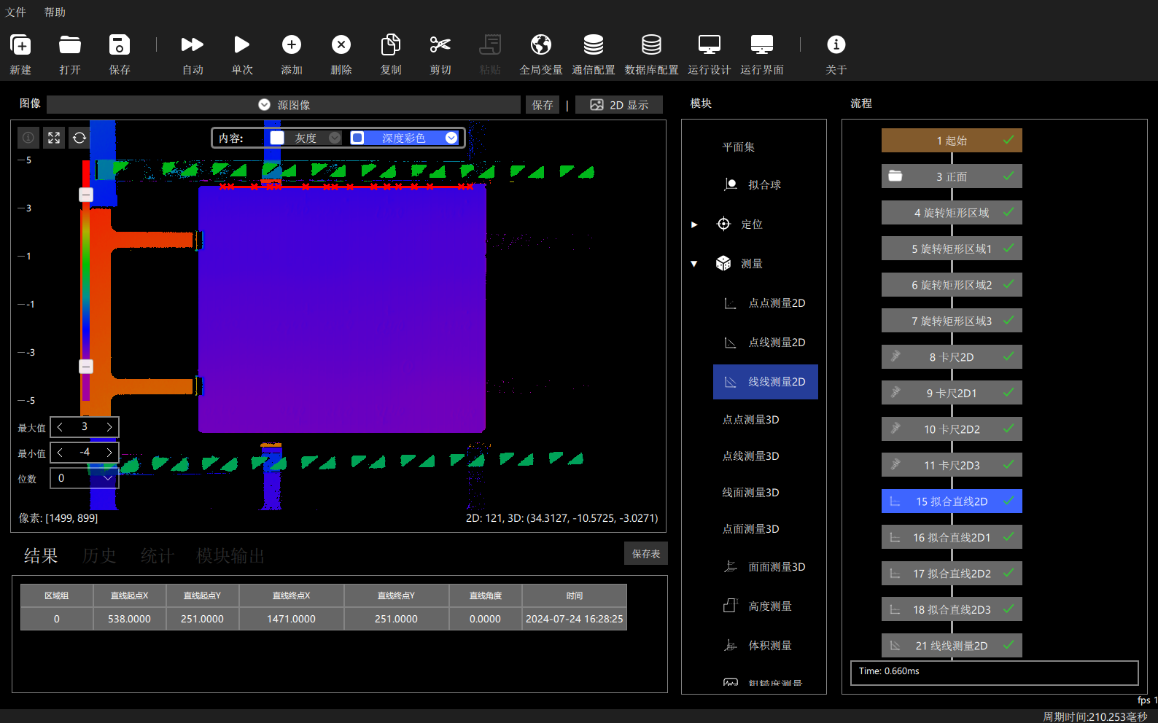Open the 帮助 menu
This screenshot has height=723, width=1158.
[55, 12]
